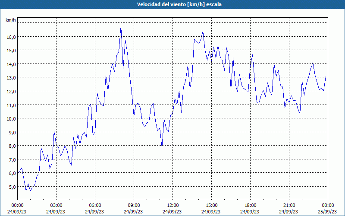345x216 pixels.
Task: Click the 10,0 y-axis label
Action: (x=11, y=119)
